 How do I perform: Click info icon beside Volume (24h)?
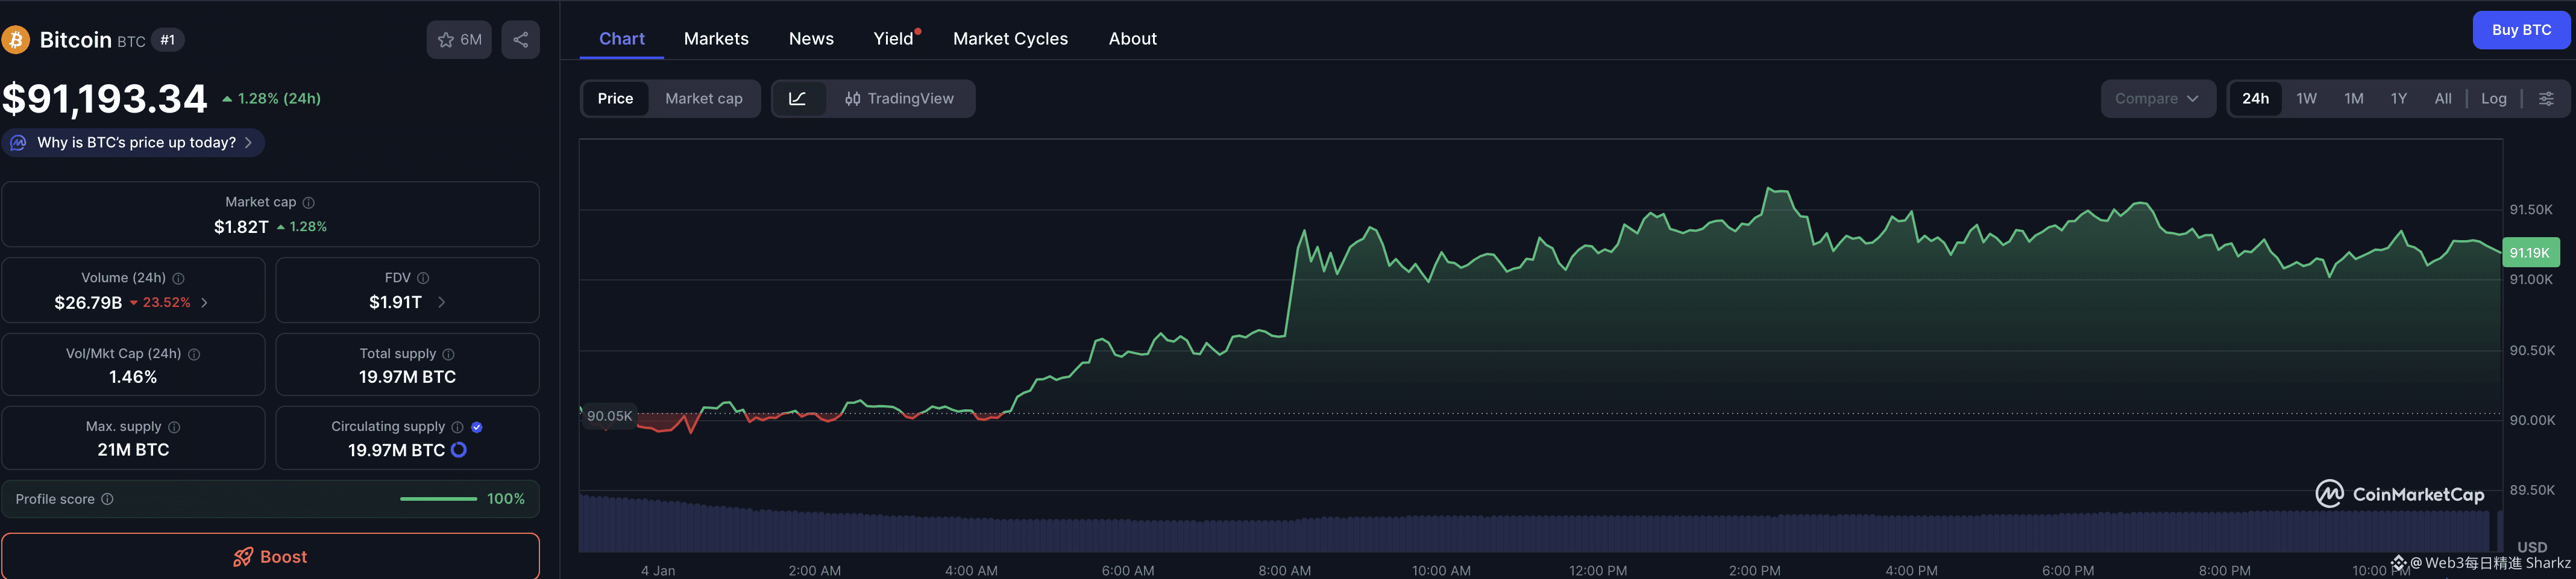coord(178,279)
